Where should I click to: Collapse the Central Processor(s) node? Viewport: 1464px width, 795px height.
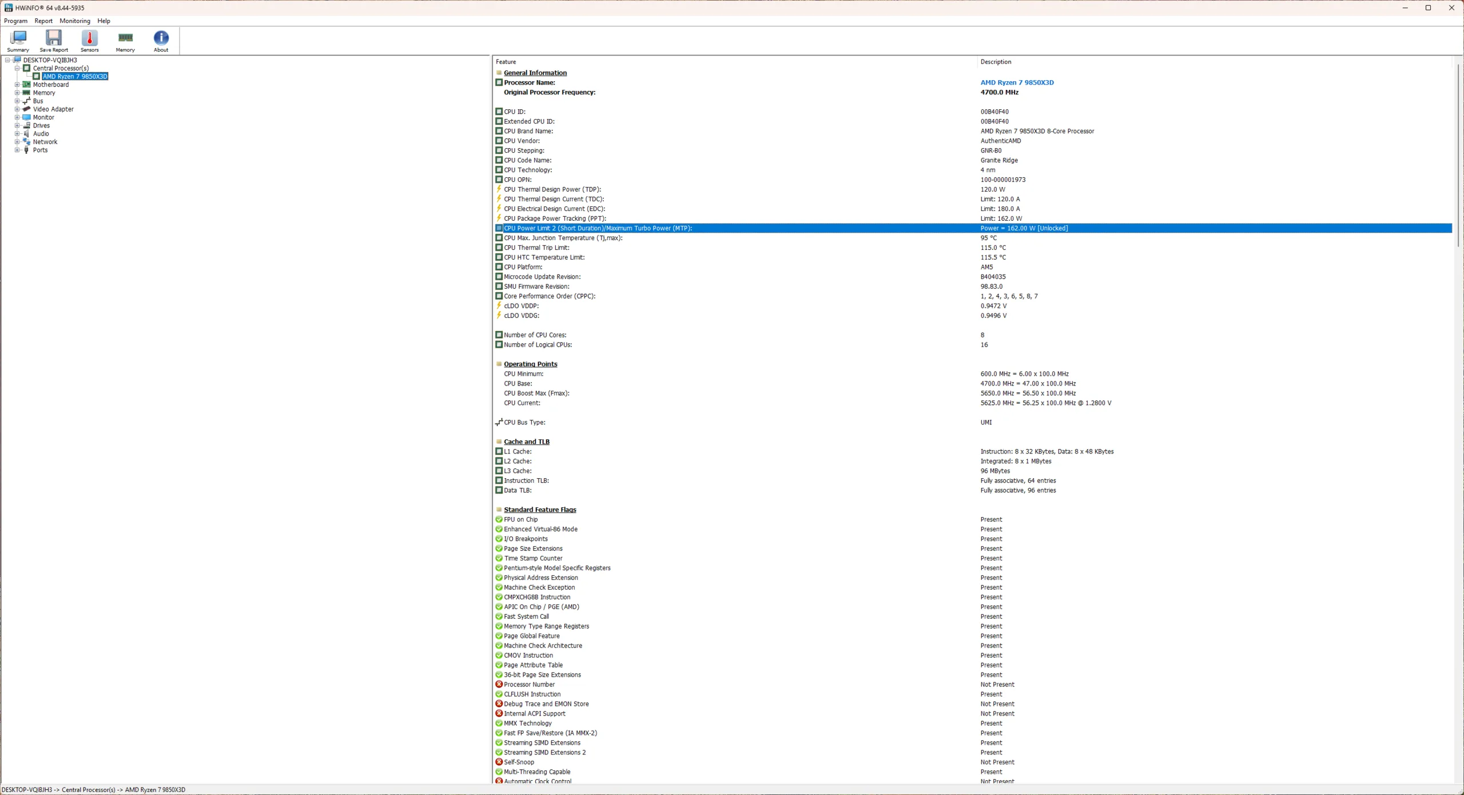[x=17, y=68]
